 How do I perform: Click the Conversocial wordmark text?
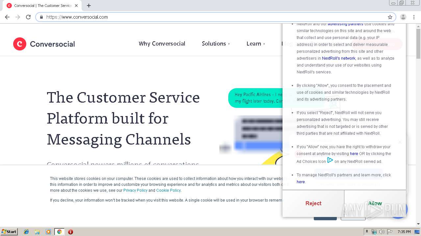click(52, 44)
